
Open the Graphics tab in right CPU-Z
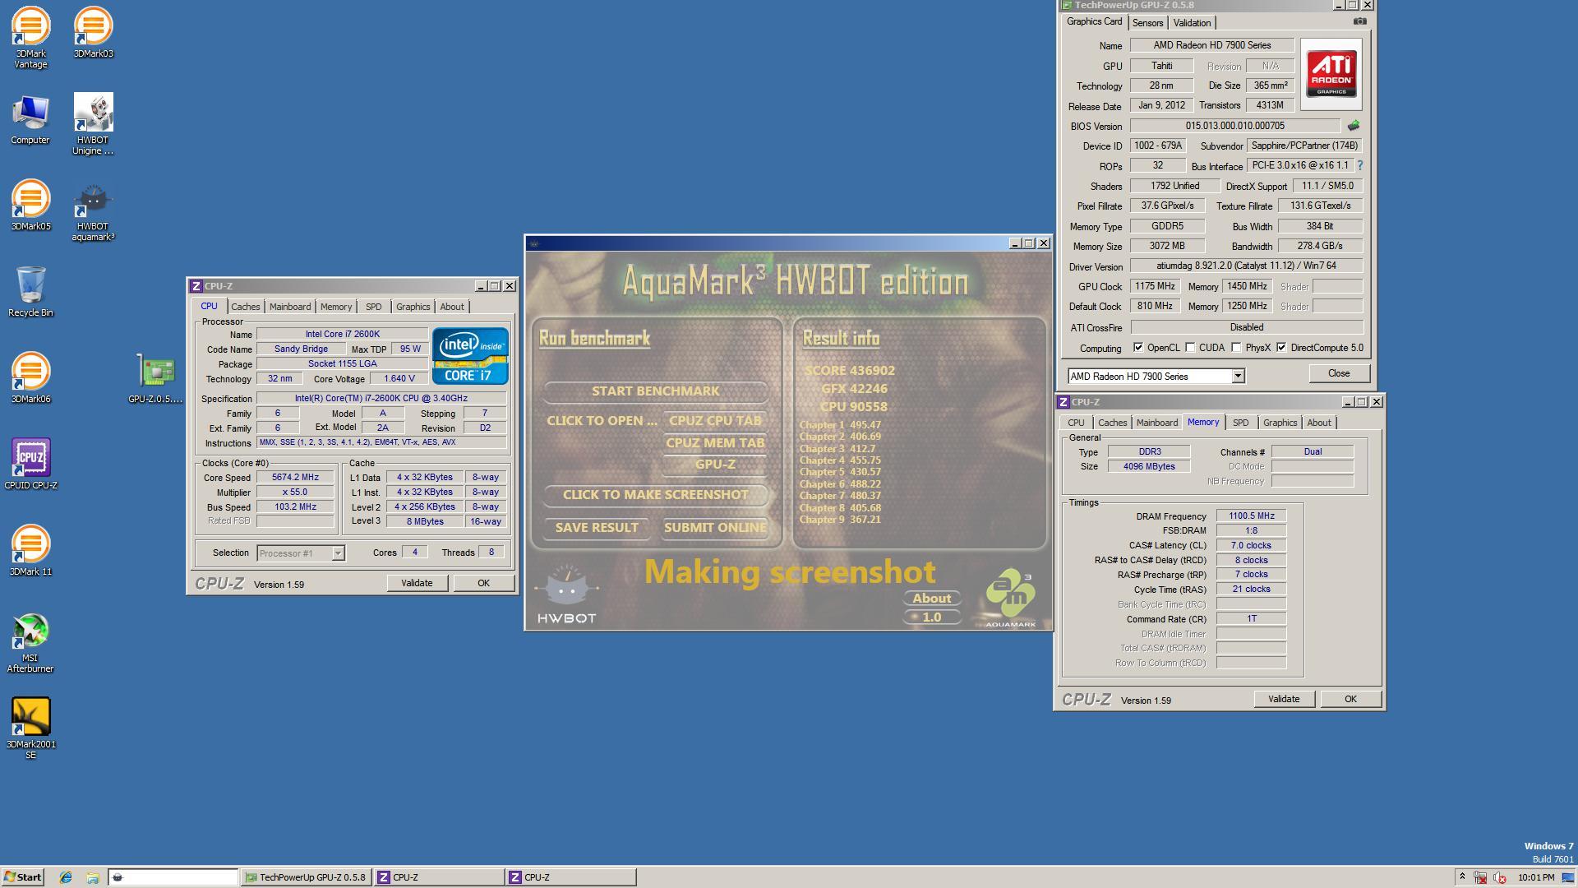pos(1280,423)
